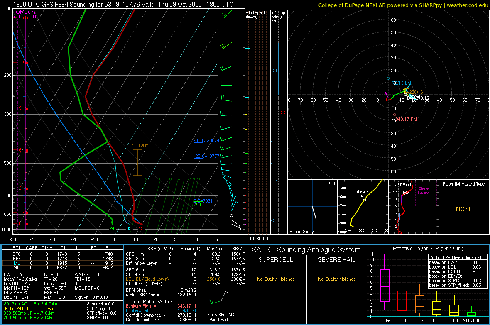Click the orange "250/16" hodograph label
The image size is (490, 325).
coord(416,92)
